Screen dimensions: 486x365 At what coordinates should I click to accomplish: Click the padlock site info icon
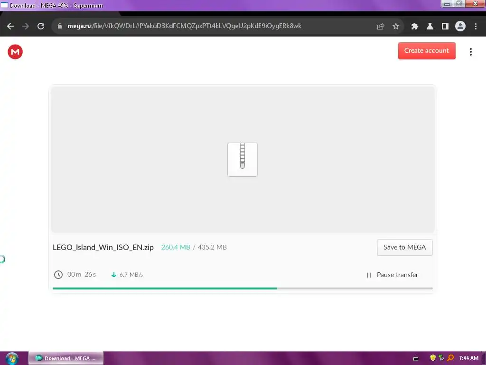pos(60,26)
